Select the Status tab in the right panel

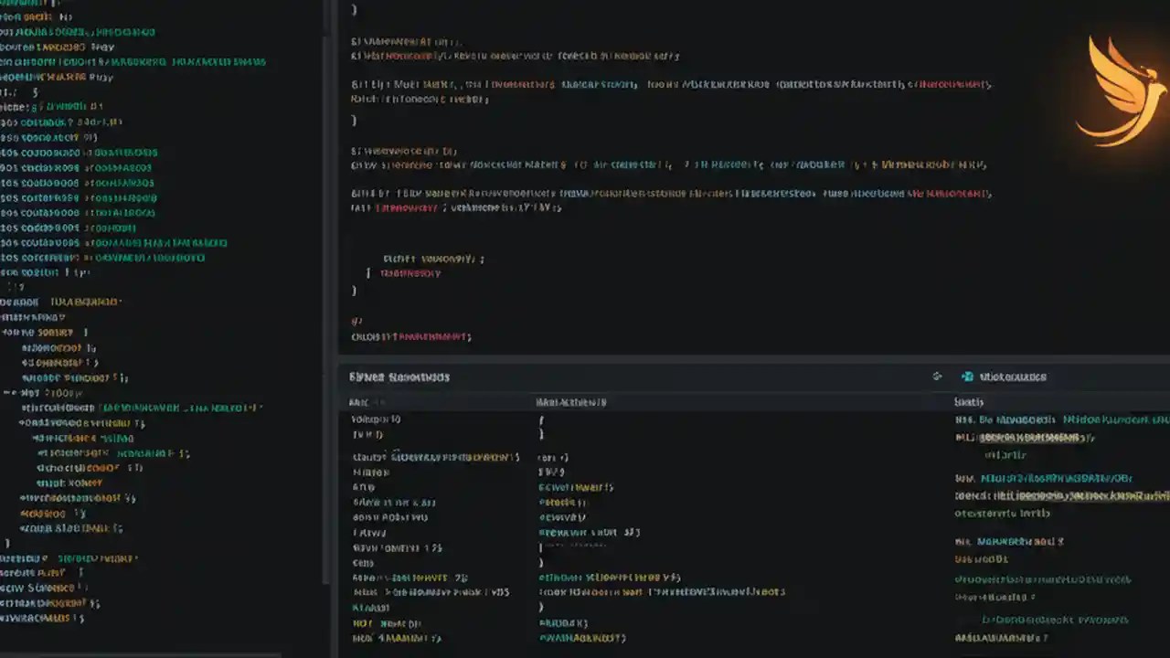tap(969, 402)
